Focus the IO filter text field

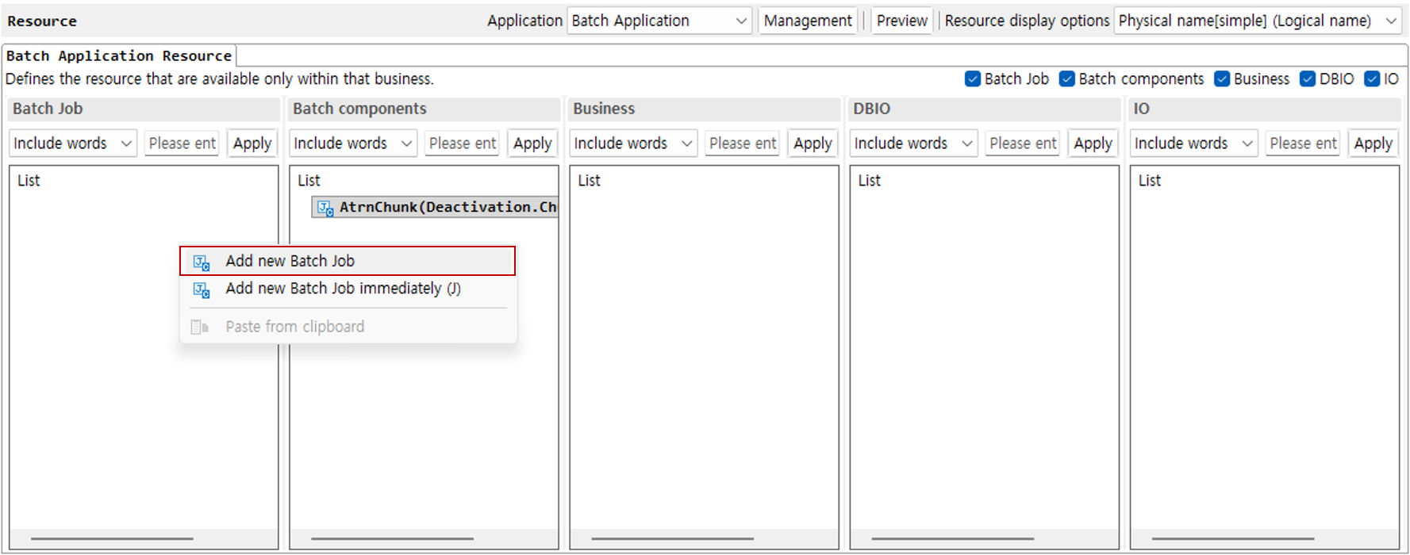(x=1302, y=144)
